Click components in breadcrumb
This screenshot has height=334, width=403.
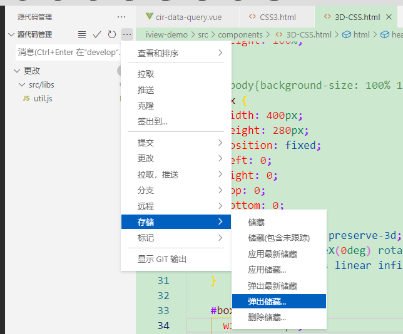pyautogui.click(x=240, y=34)
